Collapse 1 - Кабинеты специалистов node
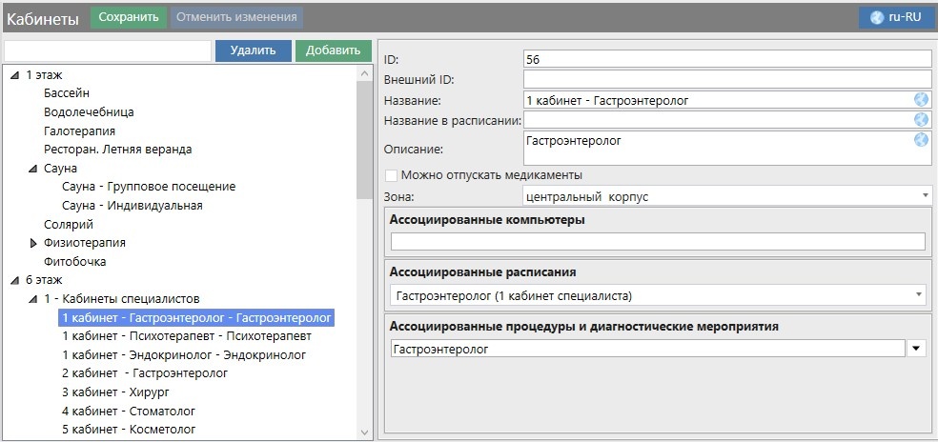The height and width of the screenshot is (442, 938). click(33, 299)
